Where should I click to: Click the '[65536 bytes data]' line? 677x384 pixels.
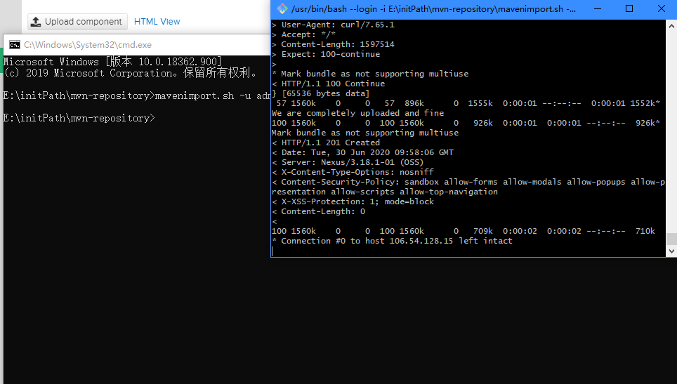[x=320, y=93]
